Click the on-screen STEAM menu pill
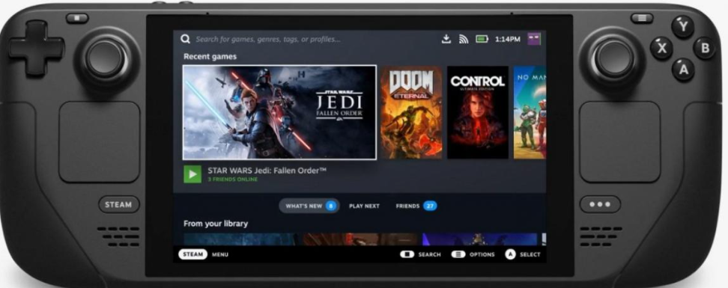Image resolution: width=728 pixels, height=288 pixels. pos(192,254)
